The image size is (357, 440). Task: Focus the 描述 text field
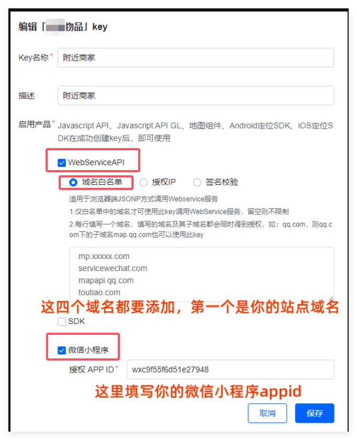(x=196, y=95)
